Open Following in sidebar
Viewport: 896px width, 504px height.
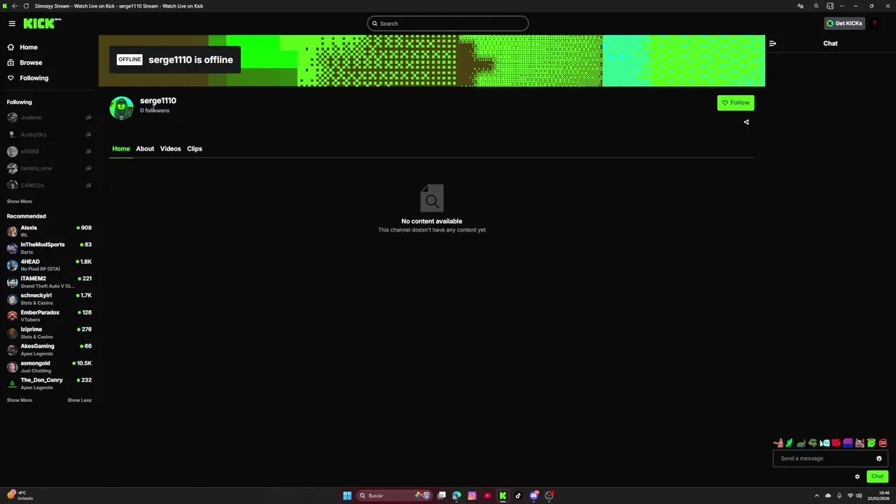(34, 78)
